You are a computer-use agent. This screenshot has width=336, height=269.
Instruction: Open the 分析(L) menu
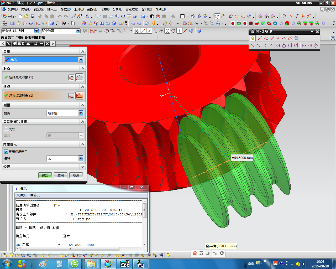pyautogui.click(x=118, y=9)
